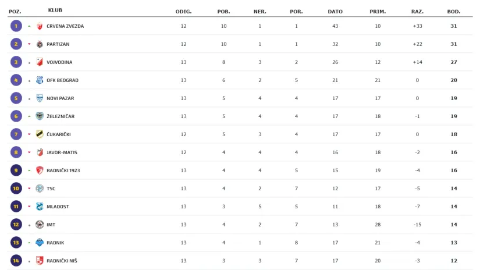Click the Novi Pazar club crest
Viewport: 480px width, 270px height.
click(x=40, y=98)
